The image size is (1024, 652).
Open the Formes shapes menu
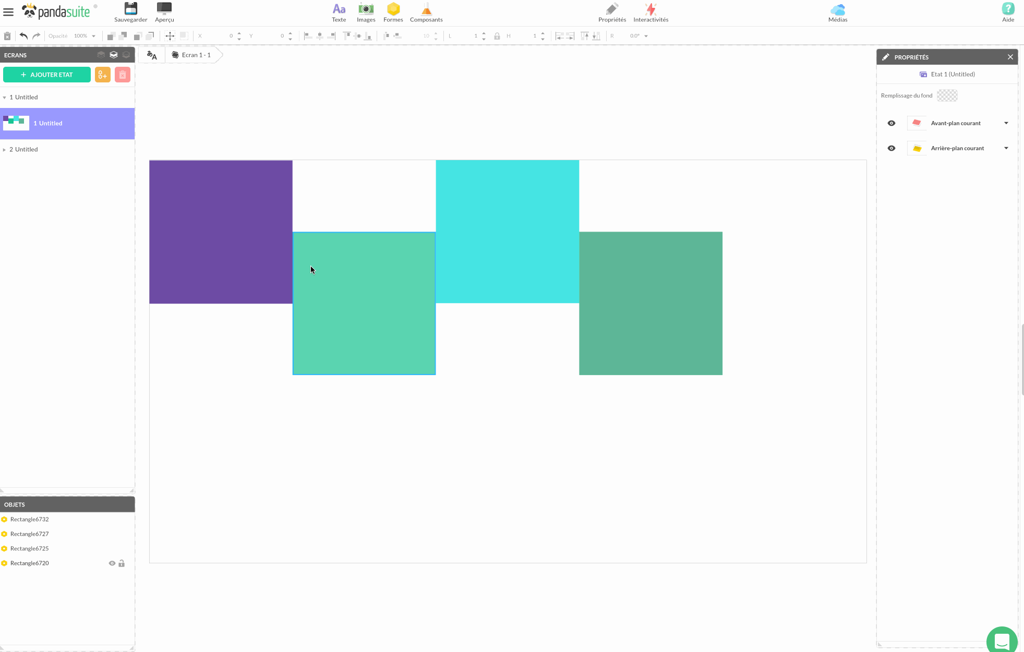click(x=393, y=9)
